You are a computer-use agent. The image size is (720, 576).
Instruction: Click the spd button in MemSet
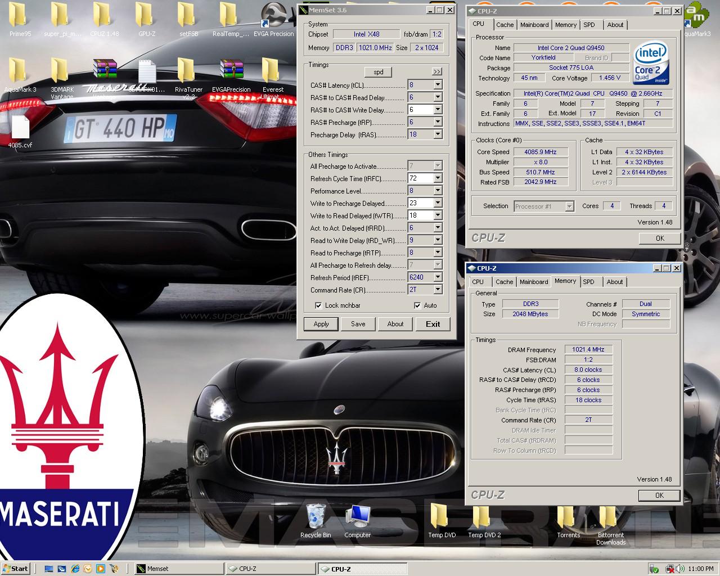pyautogui.click(x=379, y=72)
